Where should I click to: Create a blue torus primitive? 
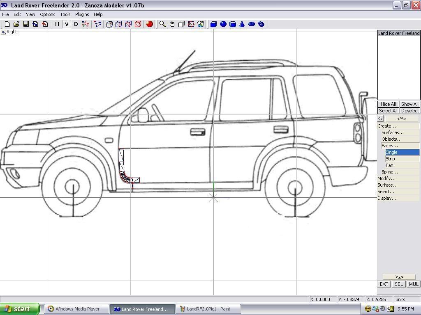[x=252, y=24]
